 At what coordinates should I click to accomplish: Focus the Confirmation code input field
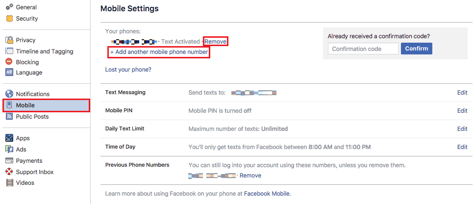[363, 49]
